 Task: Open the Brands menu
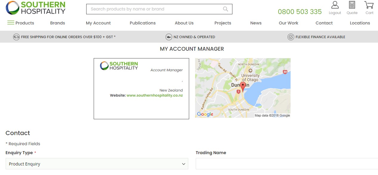pos(58,23)
